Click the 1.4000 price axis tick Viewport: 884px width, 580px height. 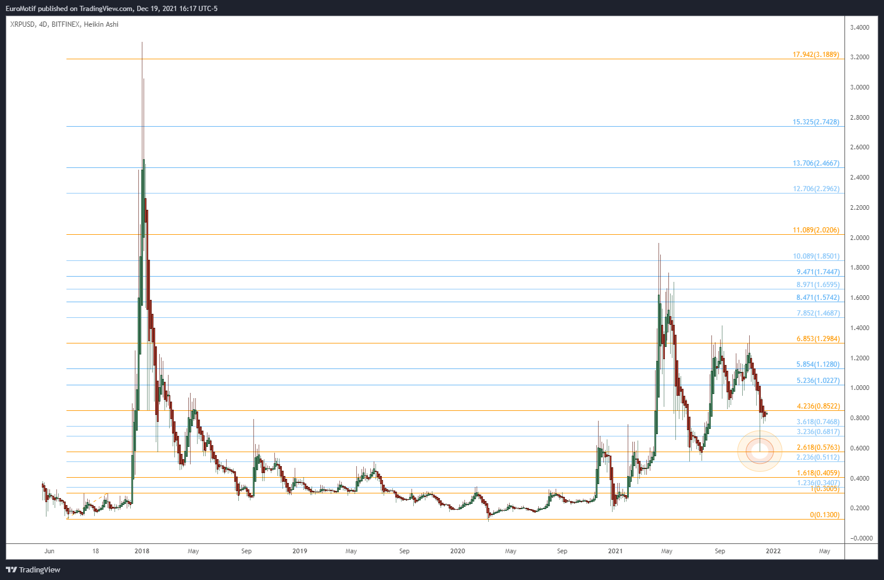click(860, 328)
